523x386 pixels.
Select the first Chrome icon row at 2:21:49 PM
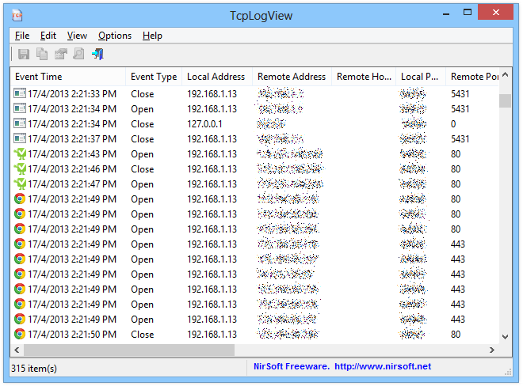(71, 199)
